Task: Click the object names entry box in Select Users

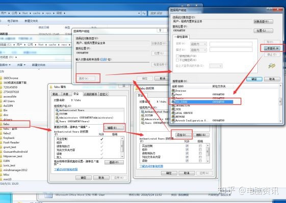Action: tap(113, 67)
